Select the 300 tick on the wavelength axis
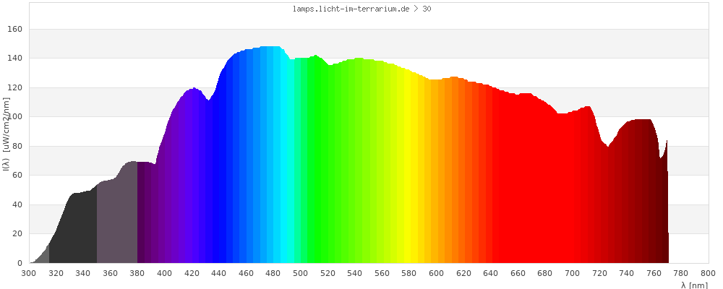The image size is (723, 289). [29, 273]
